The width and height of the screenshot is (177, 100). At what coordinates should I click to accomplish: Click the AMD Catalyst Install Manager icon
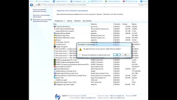point(55,29)
